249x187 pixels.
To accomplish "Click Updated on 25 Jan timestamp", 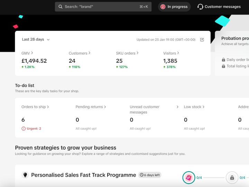I will tap(166, 40).
